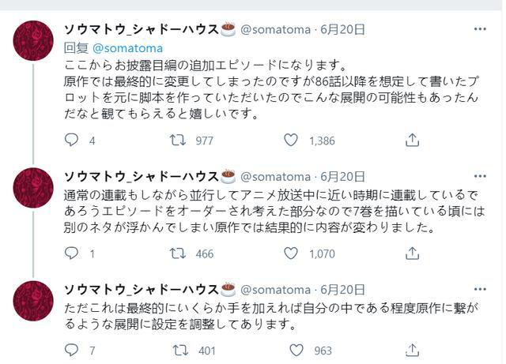Image resolution: width=506 pixels, height=364 pixels.
Task: Like the tweet with 1,070 likes
Action: pyautogui.click(x=291, y=253)
